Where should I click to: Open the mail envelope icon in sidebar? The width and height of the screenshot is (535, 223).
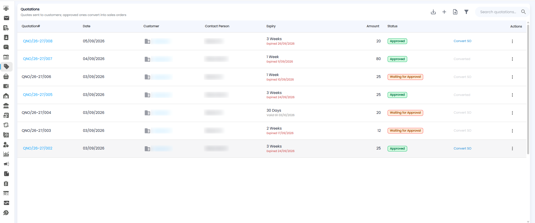point(6,18)
